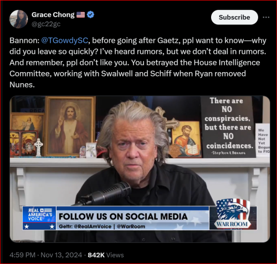View the 842K Views count details
The image size is (277, 264).
pyautogui.click(x=106, y=255)
